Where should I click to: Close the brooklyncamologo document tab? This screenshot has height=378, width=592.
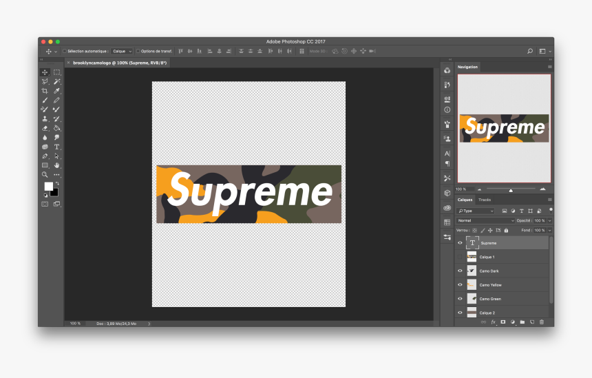click(68, 63)
